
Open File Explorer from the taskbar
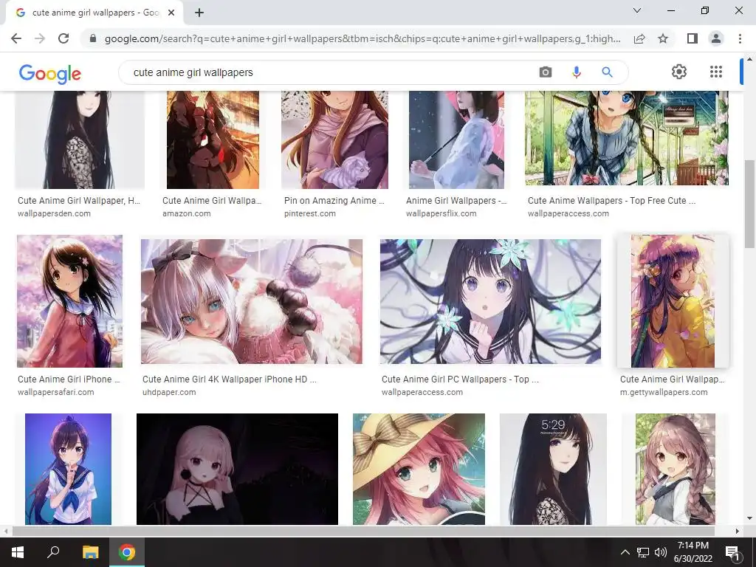click(x=90, y=552)
